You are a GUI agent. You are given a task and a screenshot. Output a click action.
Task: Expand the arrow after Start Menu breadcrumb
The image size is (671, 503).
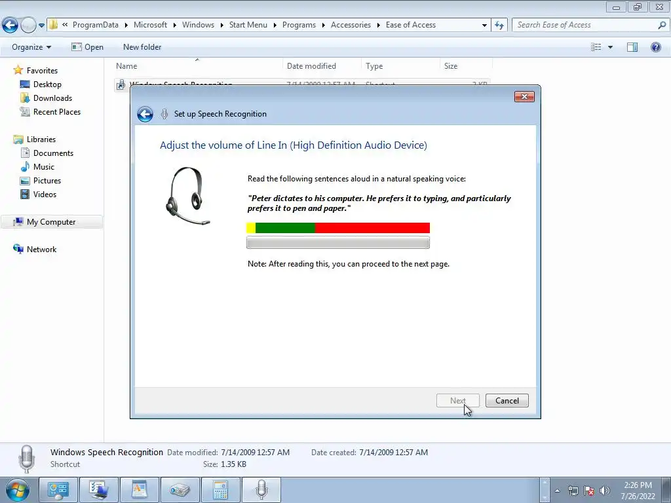coord(275,26)
